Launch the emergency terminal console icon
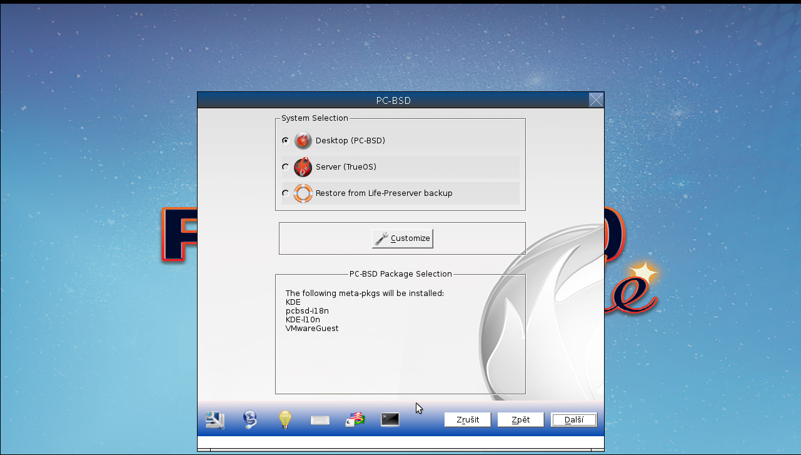Screen dimensions: 801x455 (x=390, y=419)
